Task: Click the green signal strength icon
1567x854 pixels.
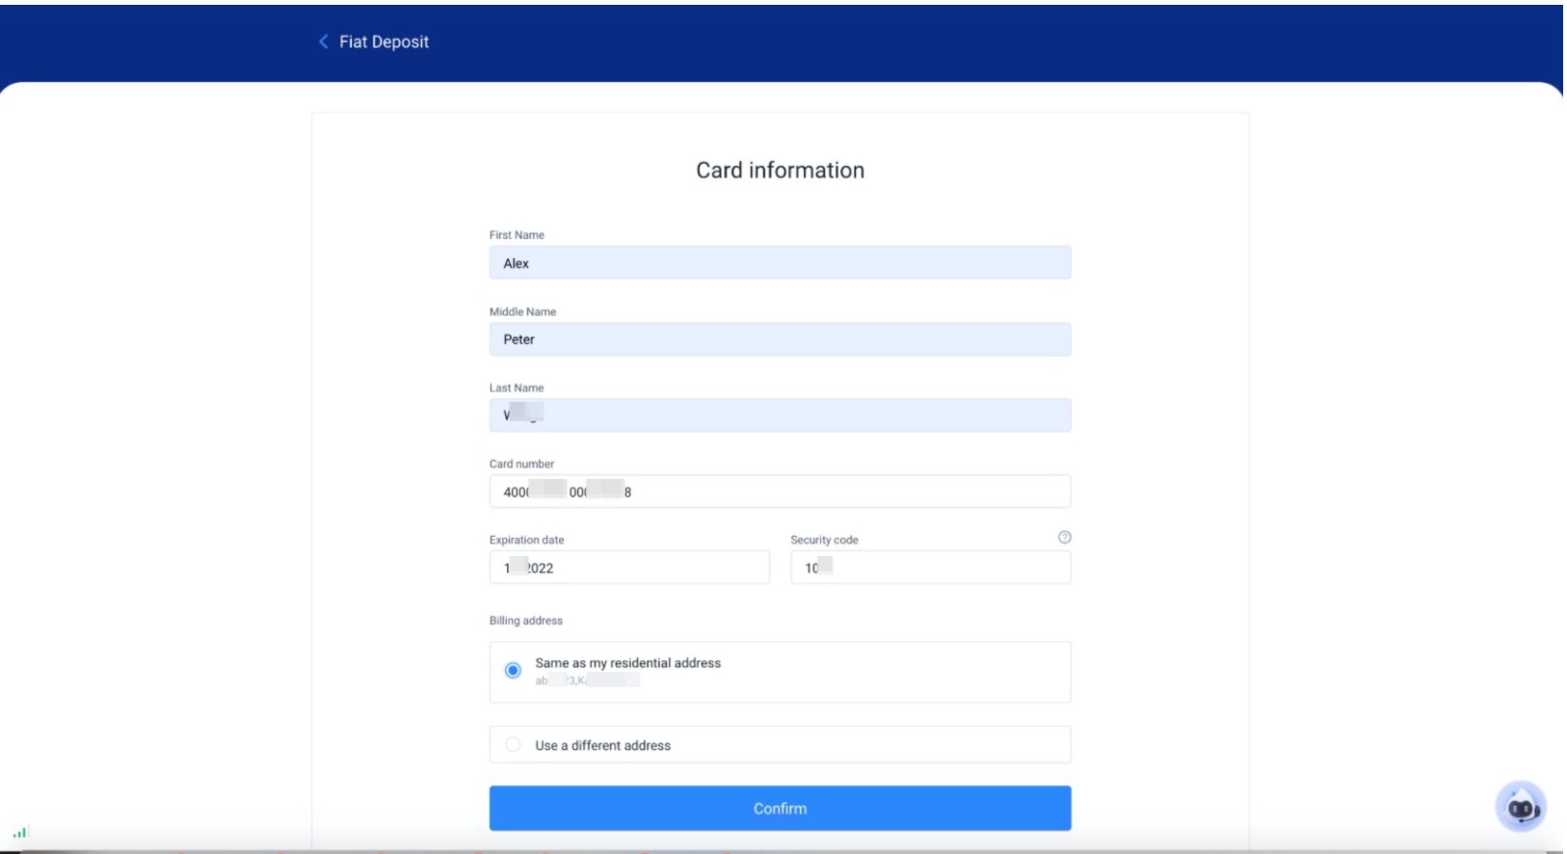Action: [x=20, y=833]
